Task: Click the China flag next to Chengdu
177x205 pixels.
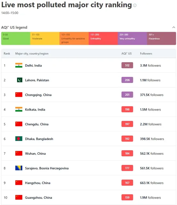Action: point(19,124)
